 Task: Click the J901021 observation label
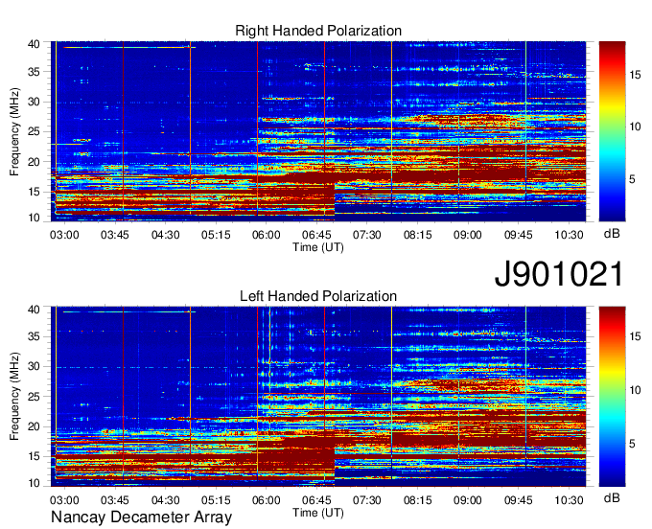coord(559,274)
